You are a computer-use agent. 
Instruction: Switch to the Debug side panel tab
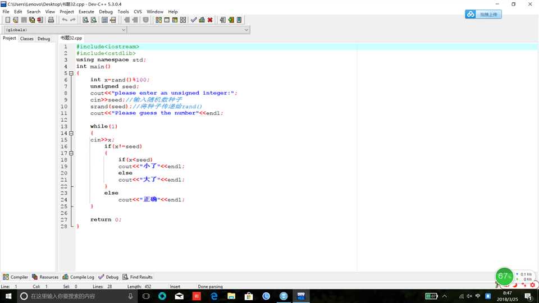tap(44, 39)
